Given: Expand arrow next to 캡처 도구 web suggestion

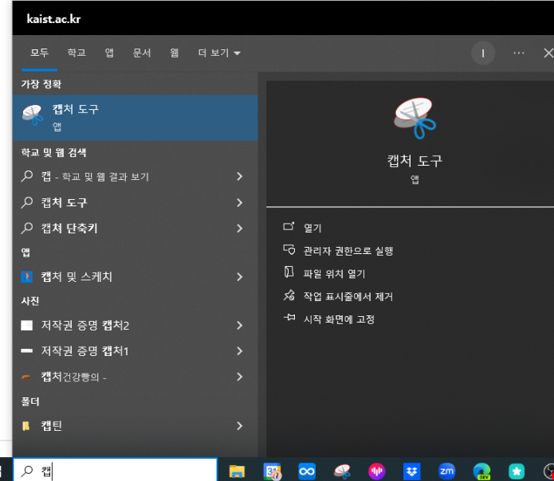Looking at the screenshot, I should click(x=240, y=202).
